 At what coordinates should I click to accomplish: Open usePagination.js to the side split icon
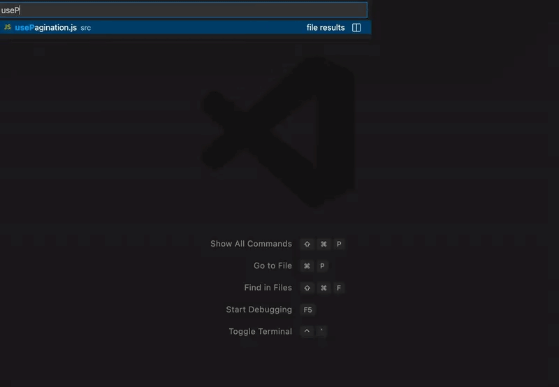(x=356, y=27)
